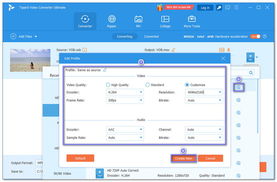This screenshot has width=277, height=182.
Task: Open More Tools tab
Action: pyautogui.click(x=192, y=21)
